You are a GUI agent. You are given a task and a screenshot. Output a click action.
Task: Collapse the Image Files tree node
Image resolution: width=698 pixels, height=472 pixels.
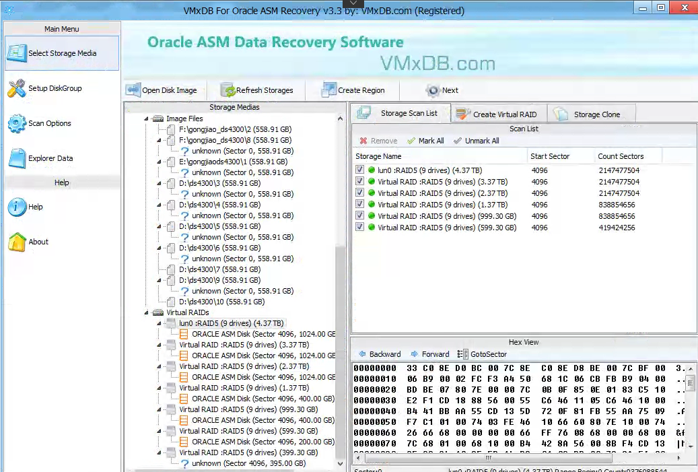(x=146, y=119)
